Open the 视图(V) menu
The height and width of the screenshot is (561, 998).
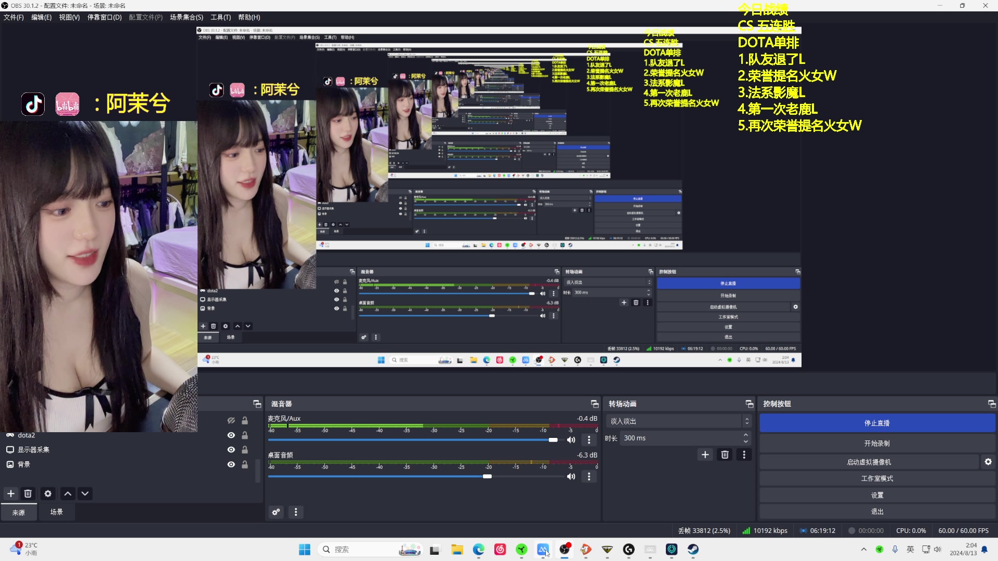pyautogui.click(x=69, y=17)
